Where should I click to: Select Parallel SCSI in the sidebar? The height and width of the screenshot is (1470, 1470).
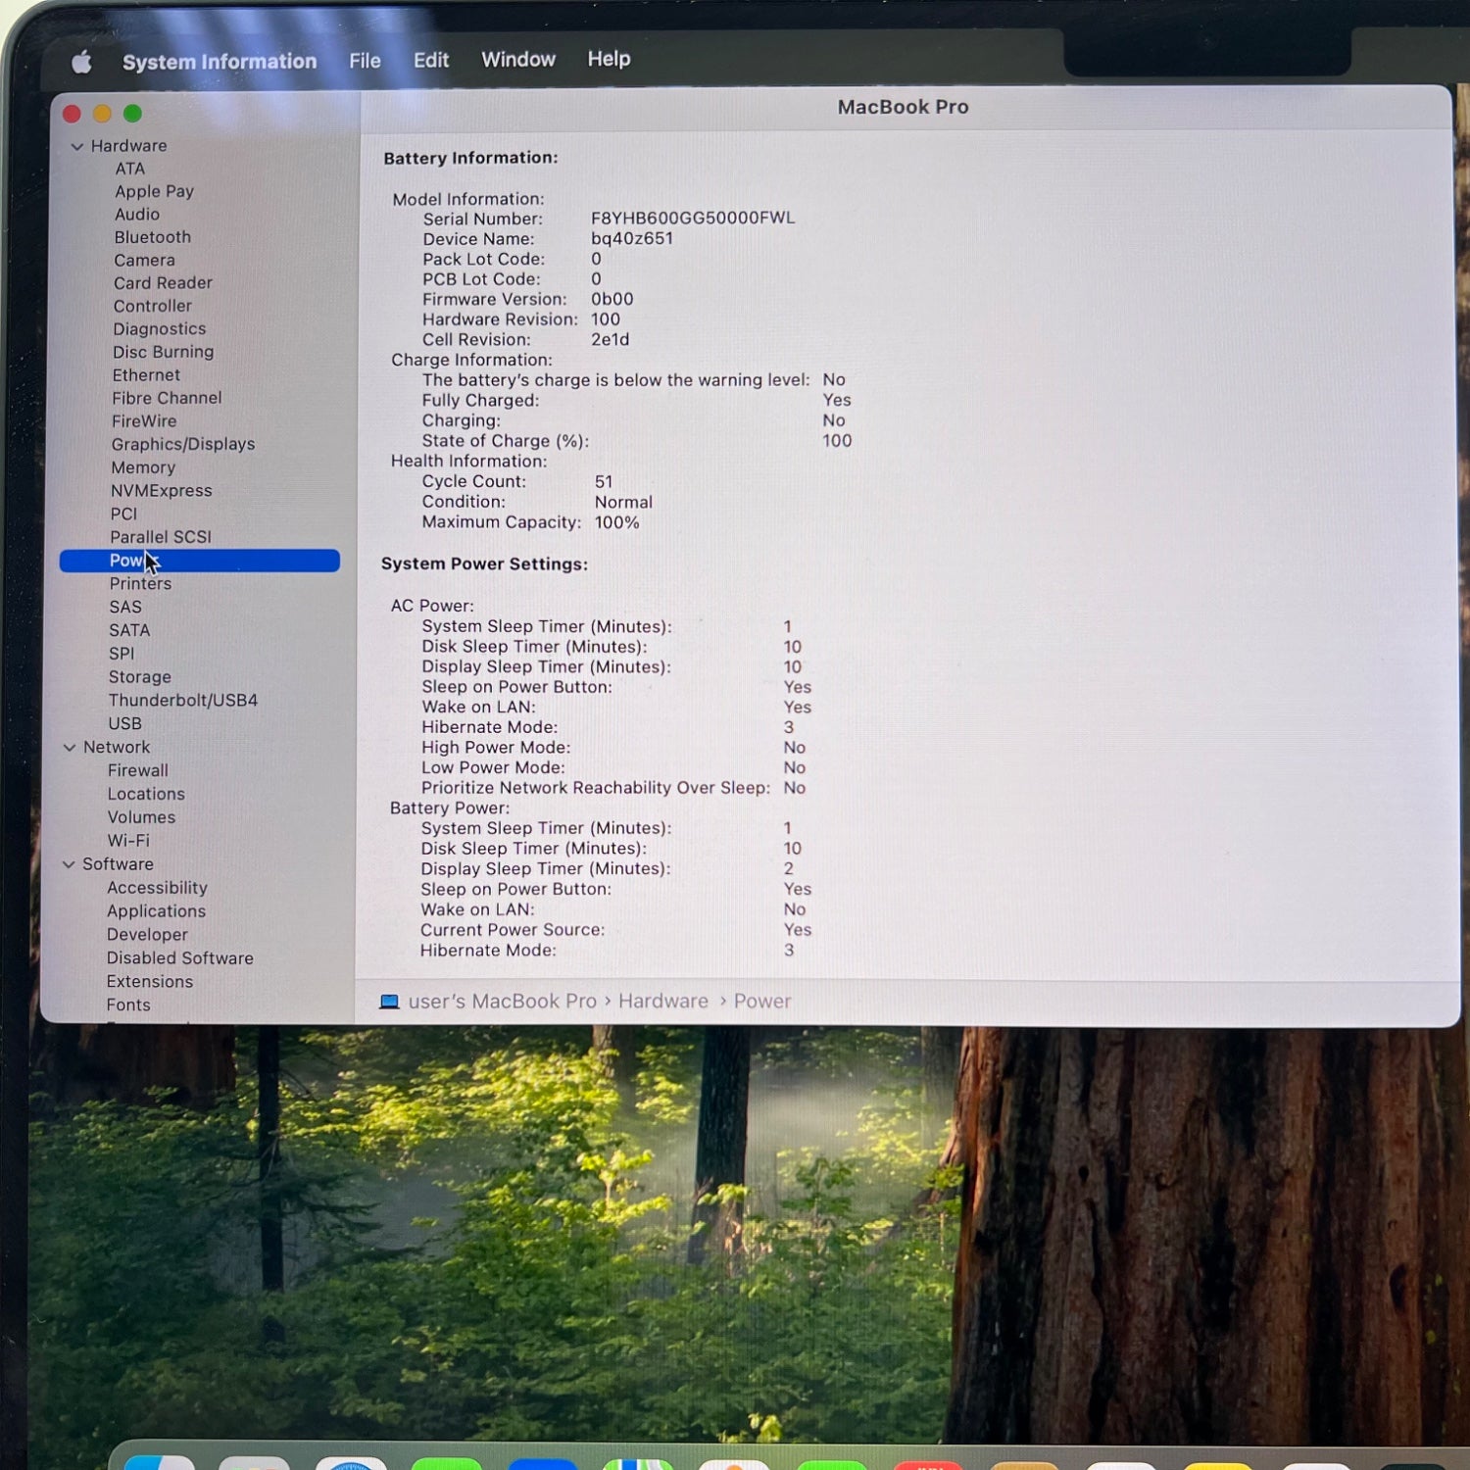coord(161,537)
